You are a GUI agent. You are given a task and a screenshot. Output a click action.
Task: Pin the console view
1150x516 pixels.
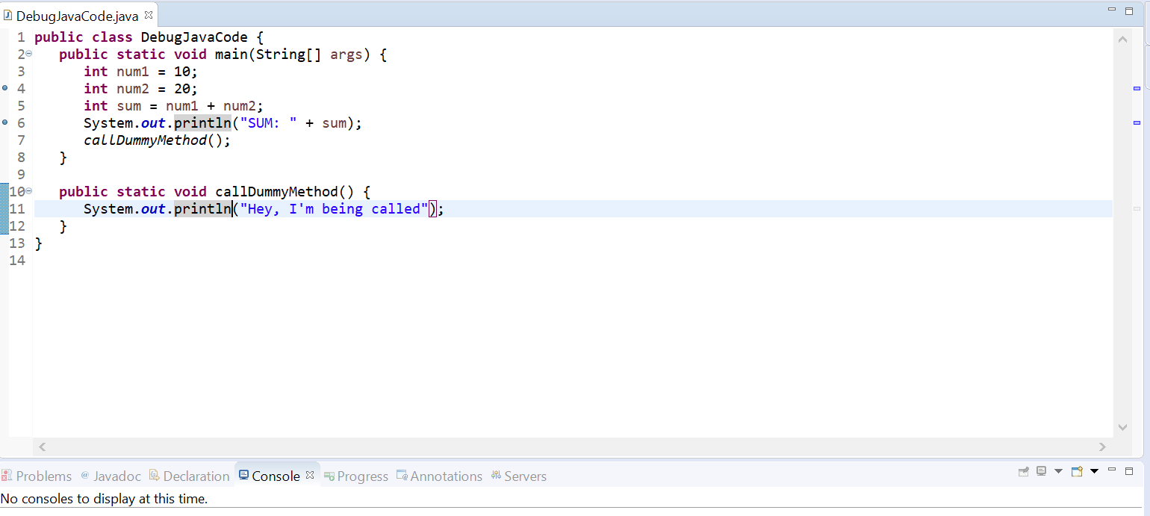pos(1023,471)
